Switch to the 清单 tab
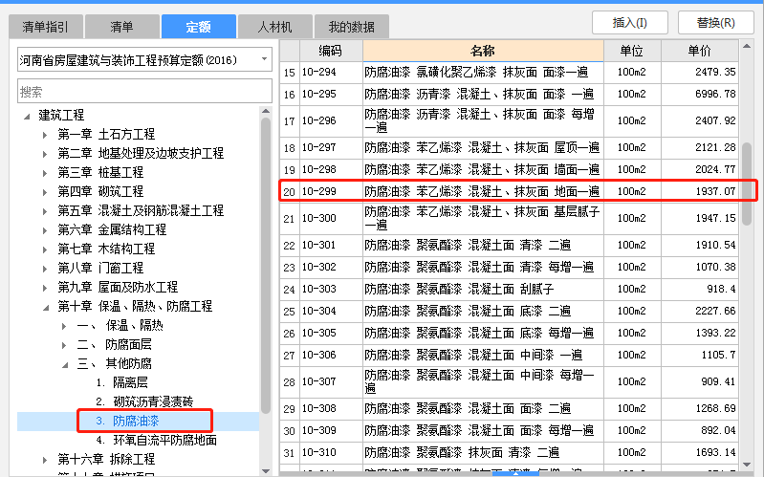764x477 pixels. 121,27
